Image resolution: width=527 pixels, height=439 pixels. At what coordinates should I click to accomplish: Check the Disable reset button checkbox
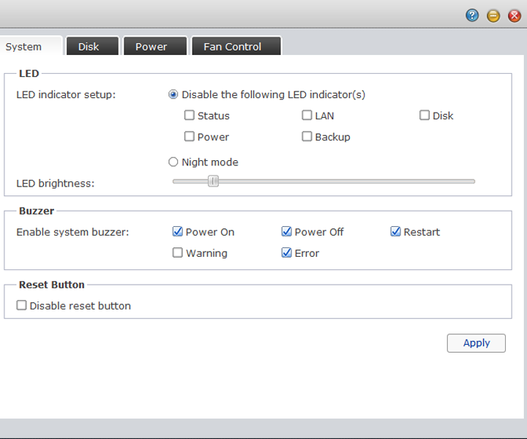click(x=22, y=306)
